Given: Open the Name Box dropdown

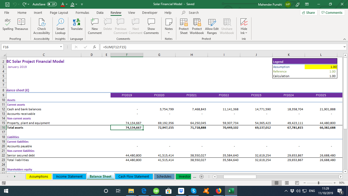Looking at the screenshot, I should (x=61, y=47).
